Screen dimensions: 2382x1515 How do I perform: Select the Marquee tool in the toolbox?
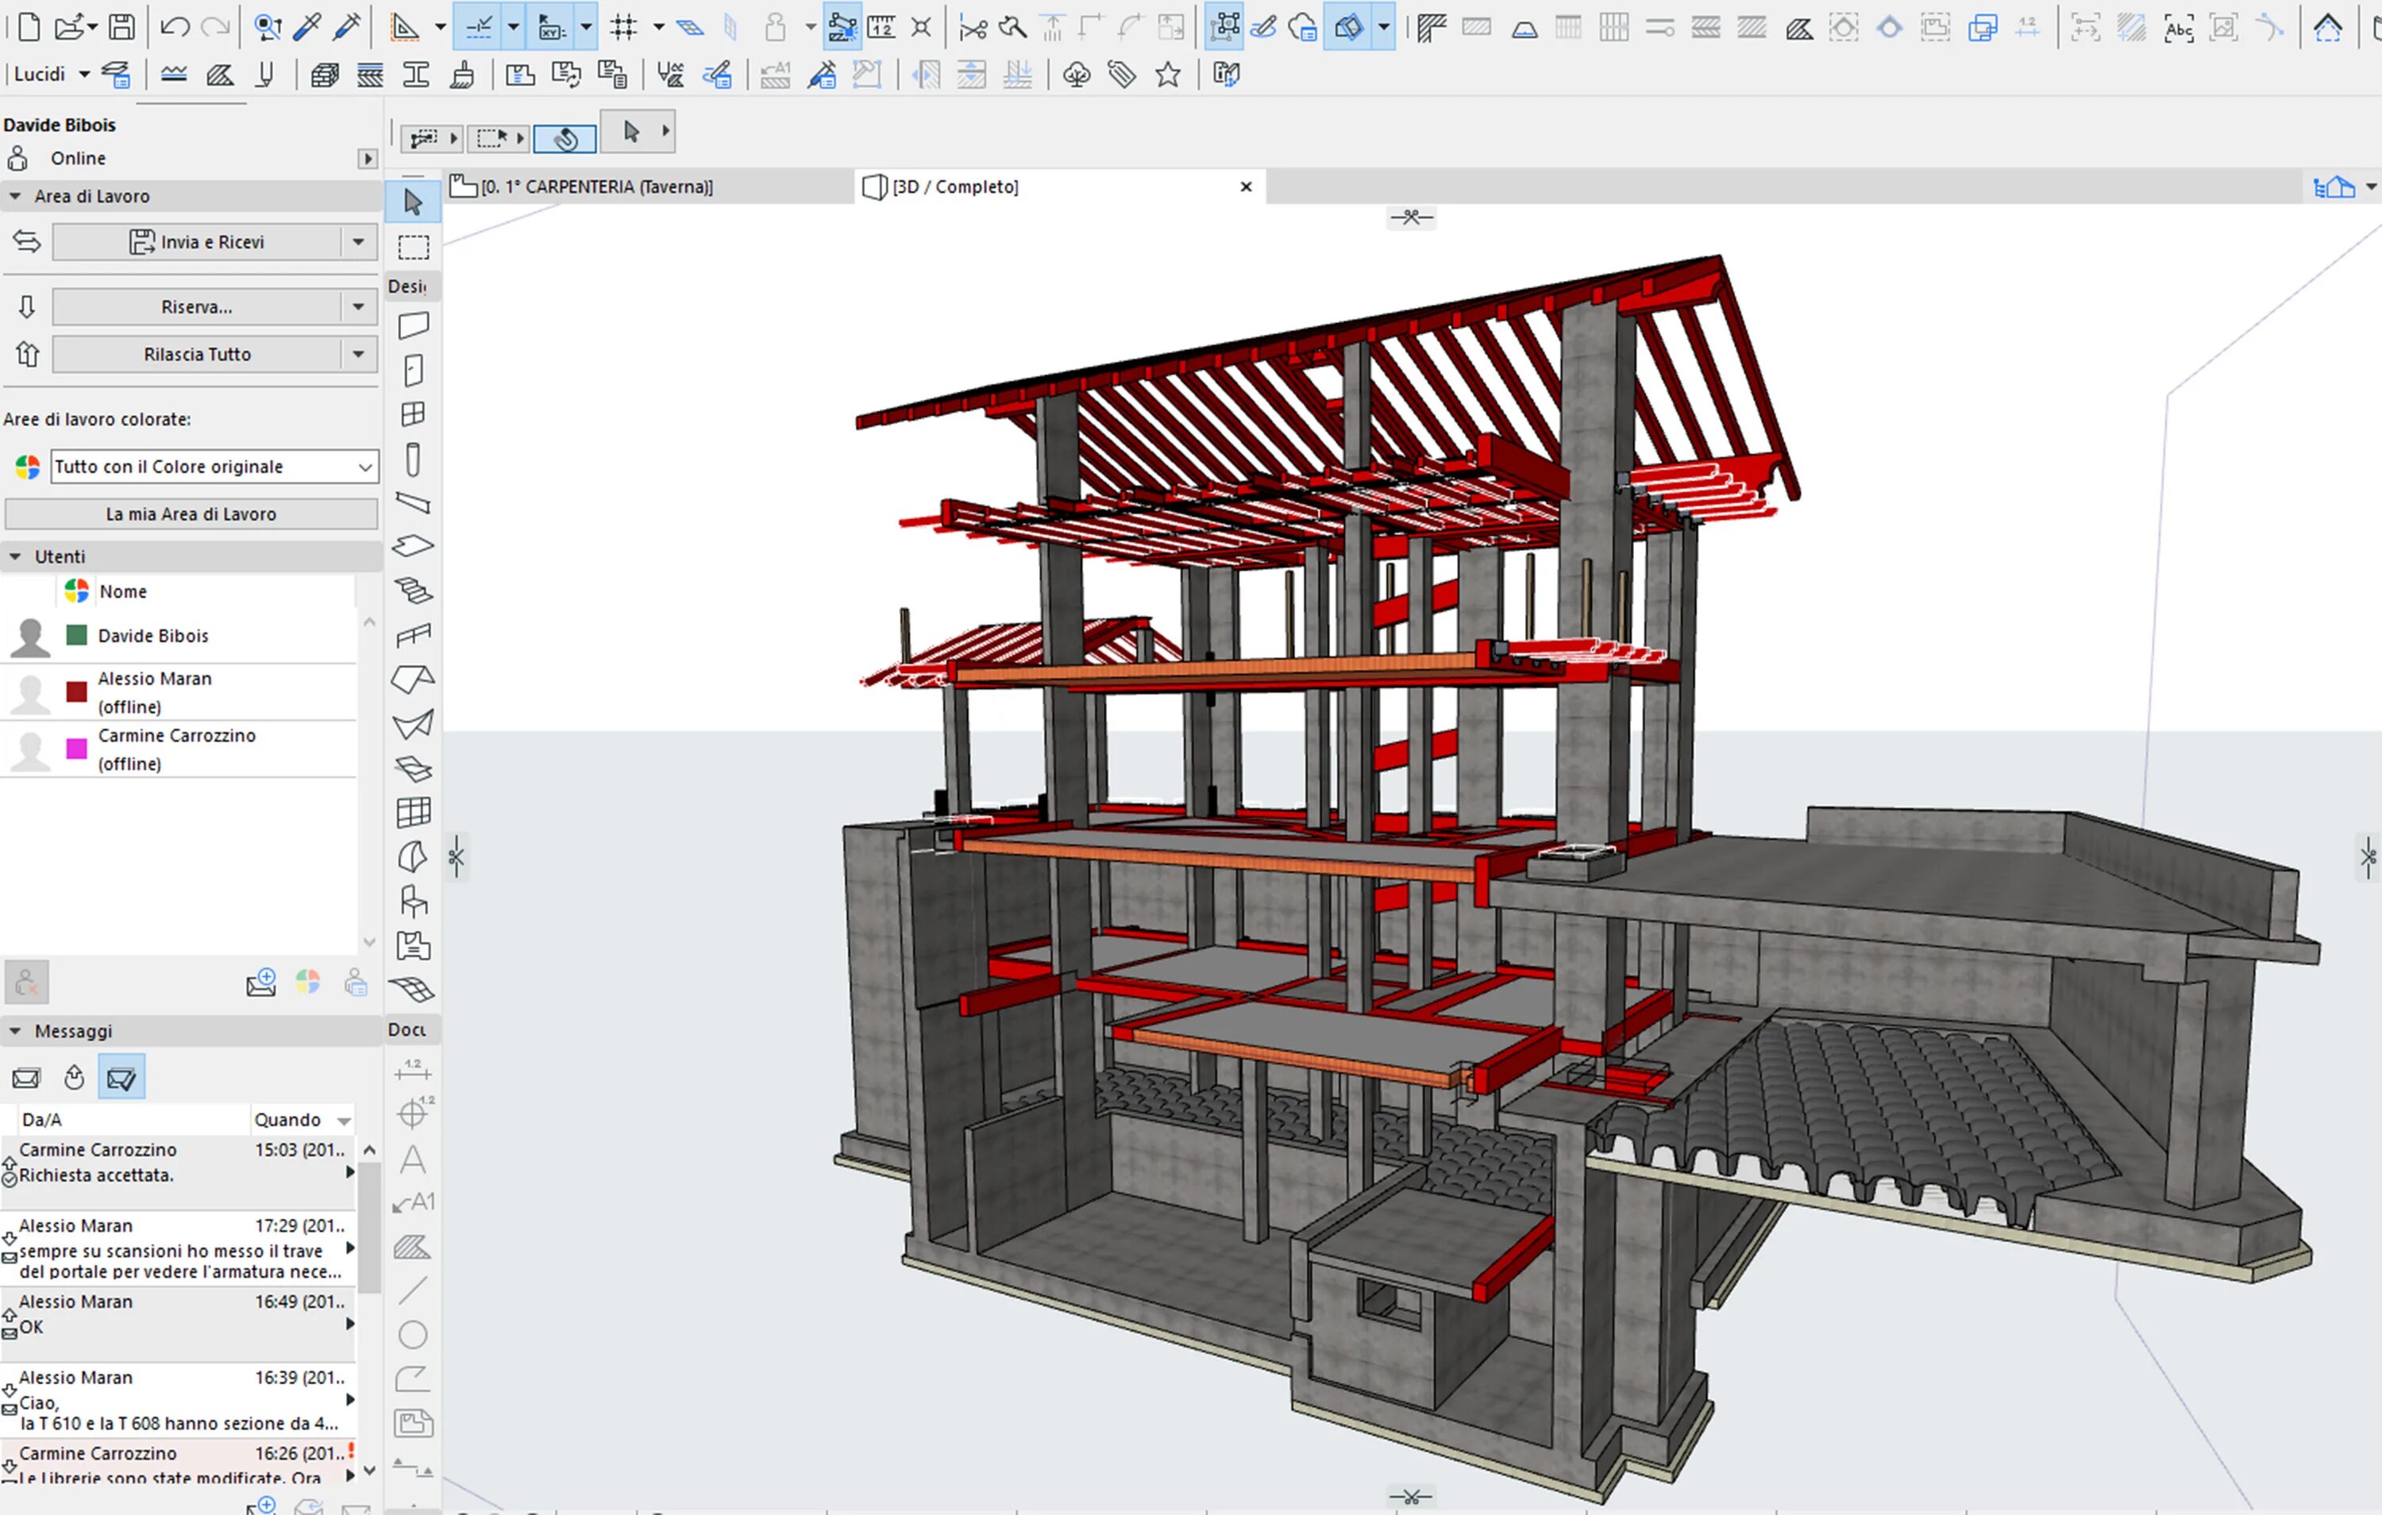point(413,246)
